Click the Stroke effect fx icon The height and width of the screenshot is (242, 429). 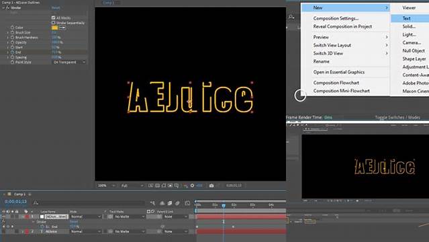pyautogui.click(x=7, y=7)
